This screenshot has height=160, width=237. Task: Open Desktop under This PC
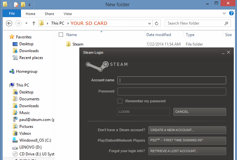click(x=23, y=92)
